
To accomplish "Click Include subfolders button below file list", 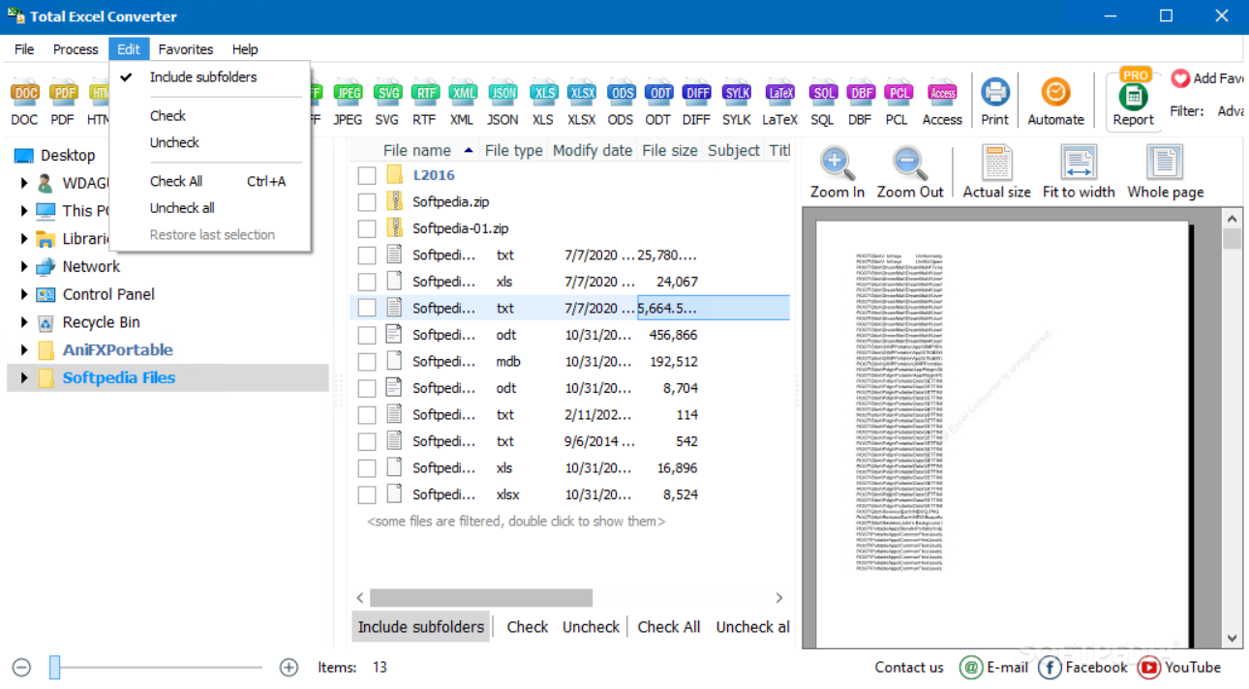I will pos(421,627).
